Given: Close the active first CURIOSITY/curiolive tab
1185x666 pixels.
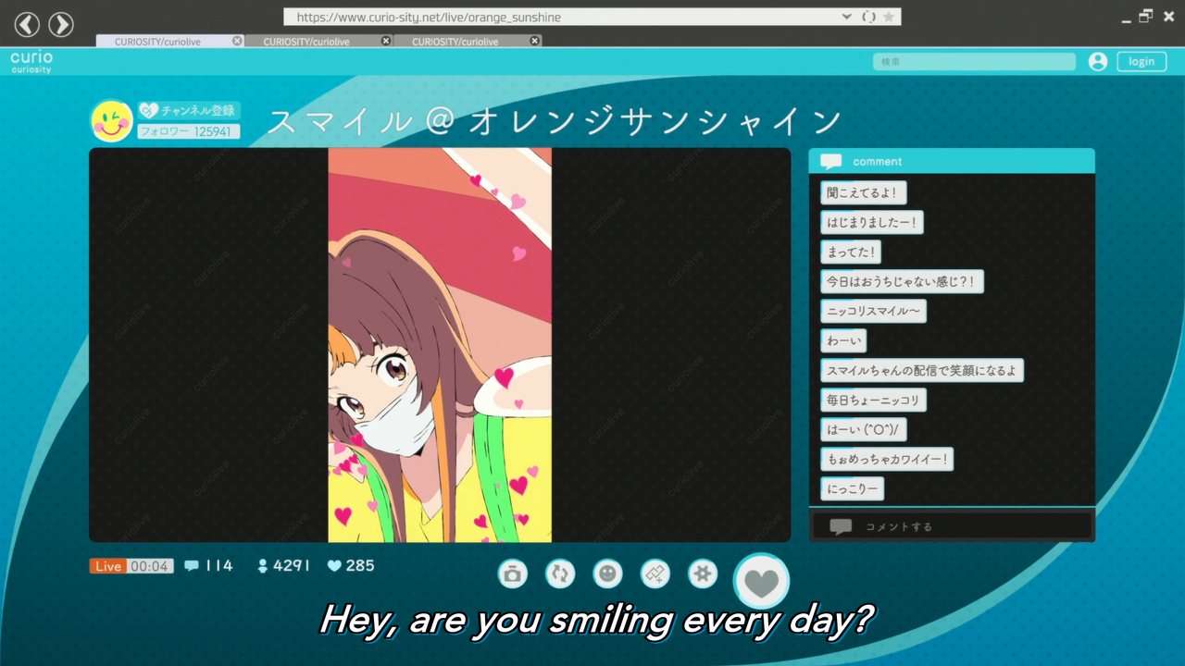Looking at the screenshot, I should (x=237, y=42).
